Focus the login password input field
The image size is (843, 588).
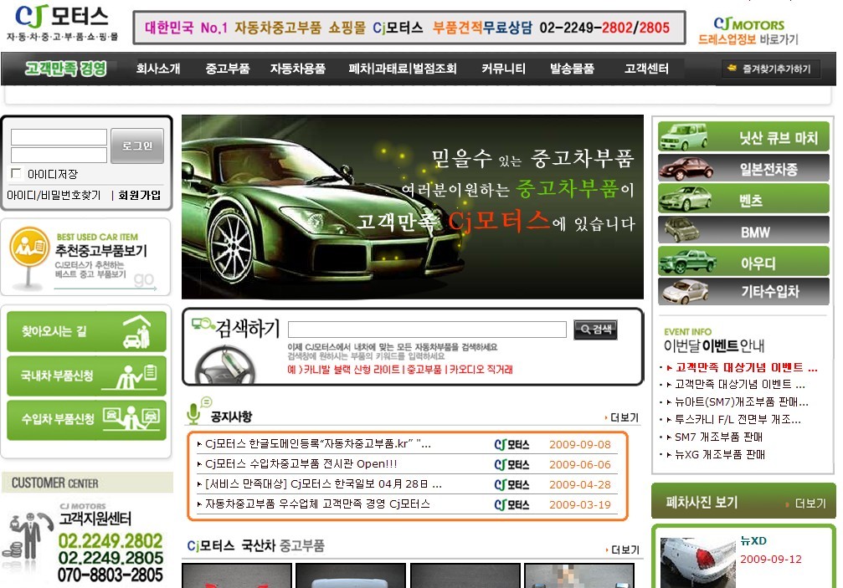click(x=59, y=155)
